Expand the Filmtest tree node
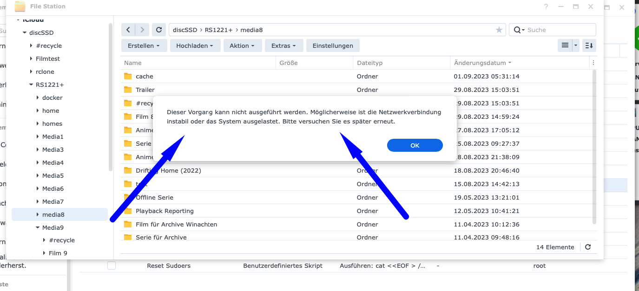 (x=31, y=58)
